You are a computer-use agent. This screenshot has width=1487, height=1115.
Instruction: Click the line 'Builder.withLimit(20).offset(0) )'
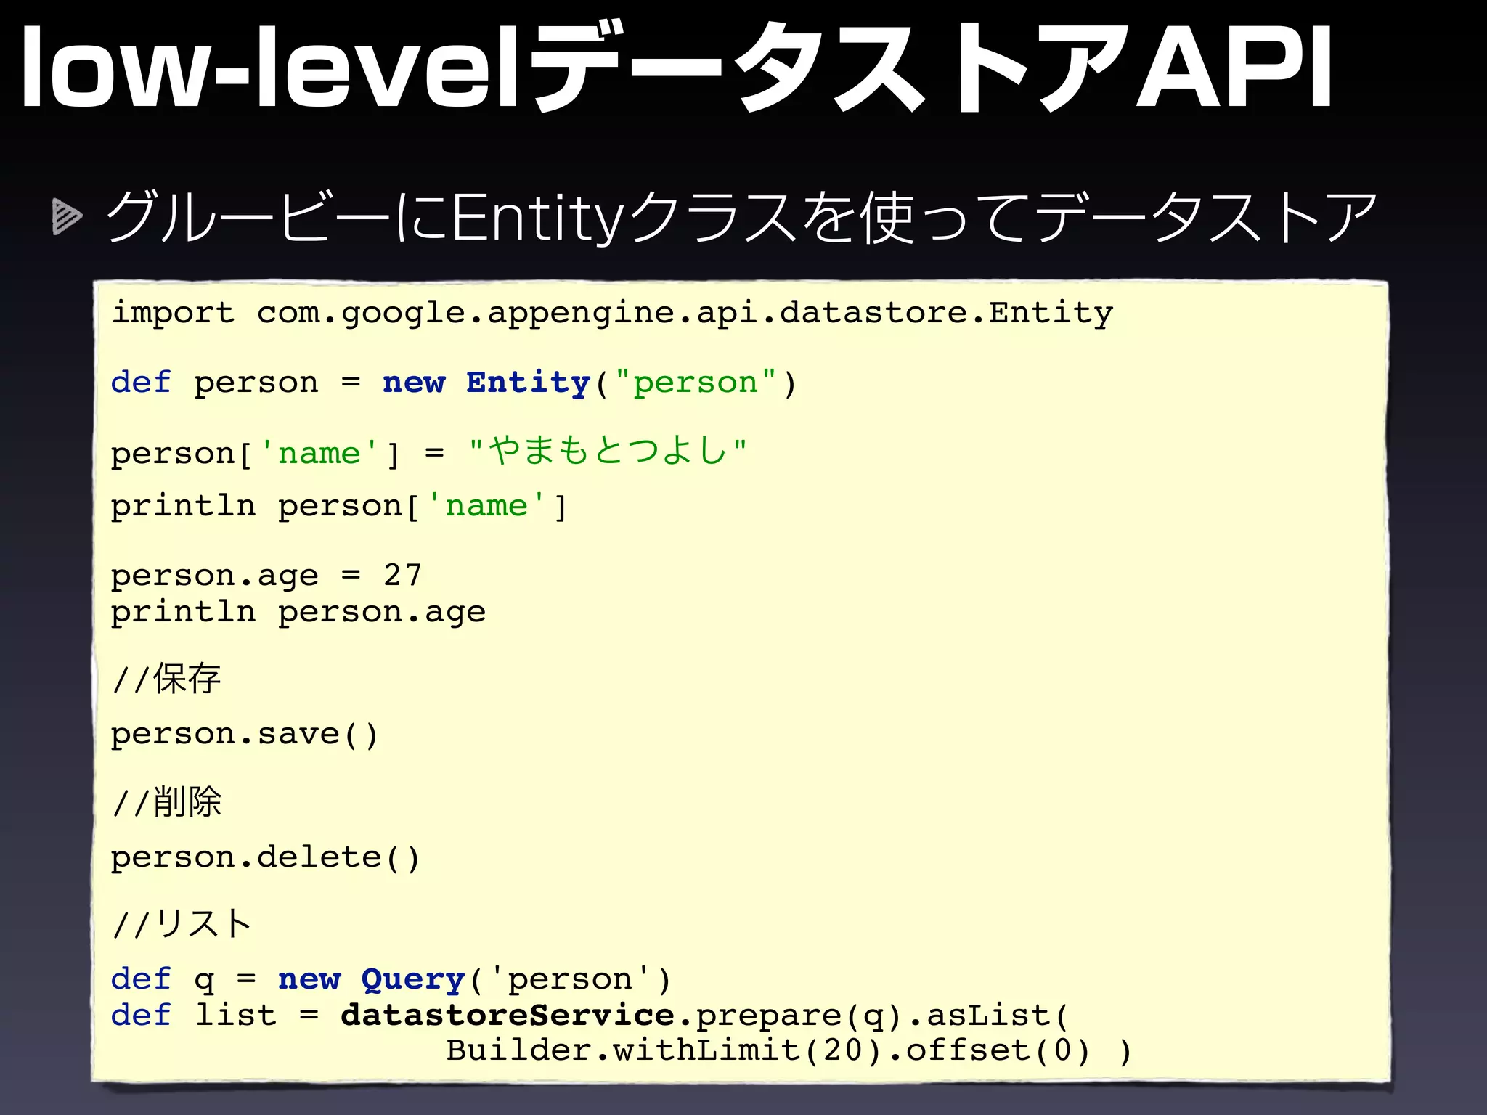789,1050
